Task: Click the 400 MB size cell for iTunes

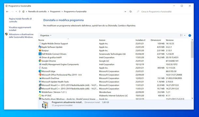Action: pos(161,68)
